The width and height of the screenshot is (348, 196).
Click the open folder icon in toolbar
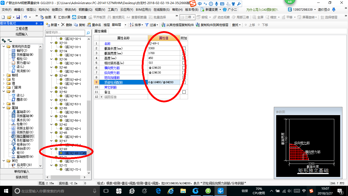point(9,17)
